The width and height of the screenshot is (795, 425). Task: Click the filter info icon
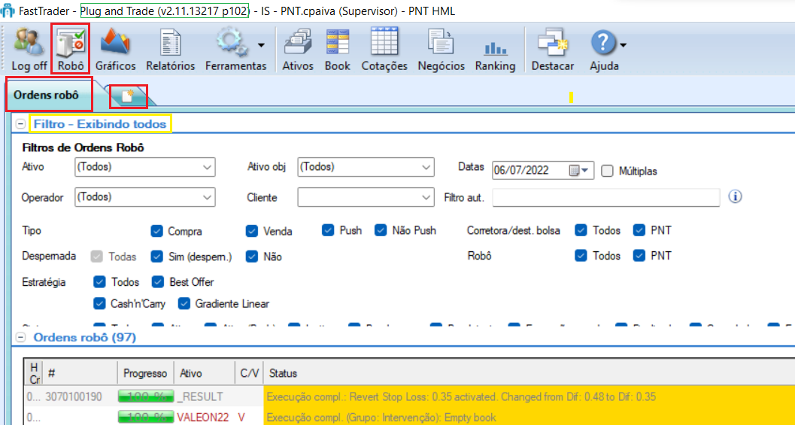(x=736, y=196)
